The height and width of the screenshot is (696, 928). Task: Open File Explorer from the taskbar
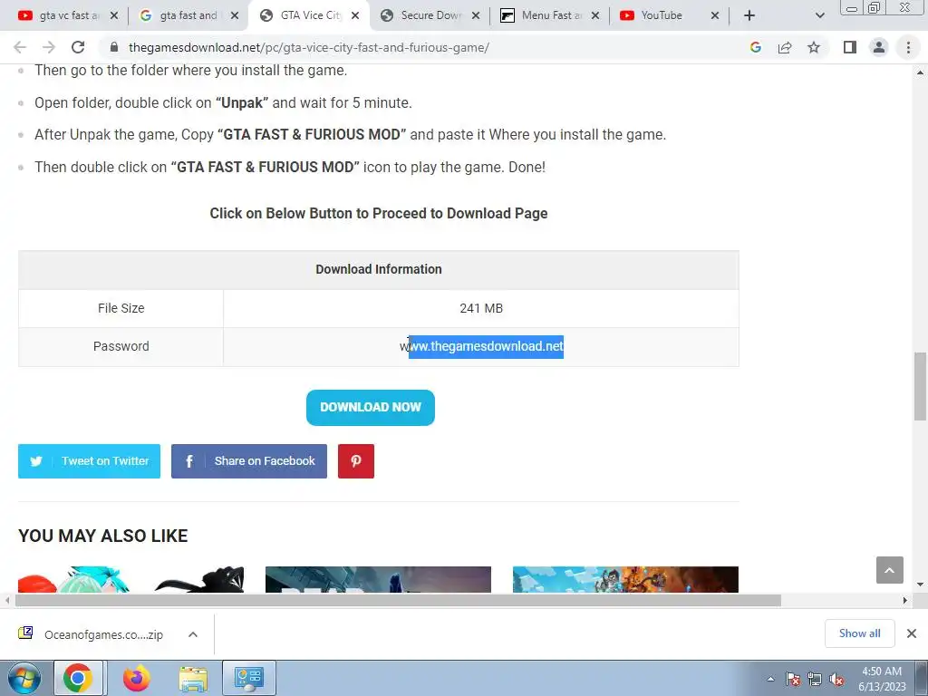(193, 678)
